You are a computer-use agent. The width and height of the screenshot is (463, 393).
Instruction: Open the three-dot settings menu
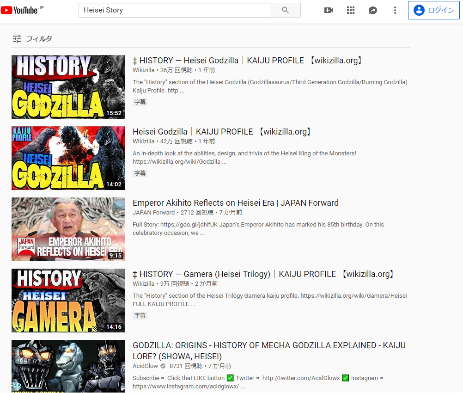pyautogui.click(x=395, y=10)
